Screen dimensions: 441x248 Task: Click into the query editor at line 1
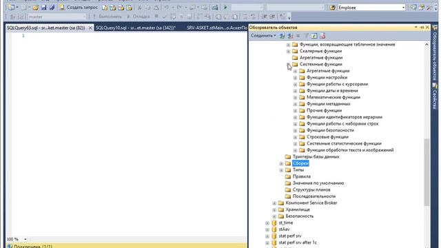[135, 36]
